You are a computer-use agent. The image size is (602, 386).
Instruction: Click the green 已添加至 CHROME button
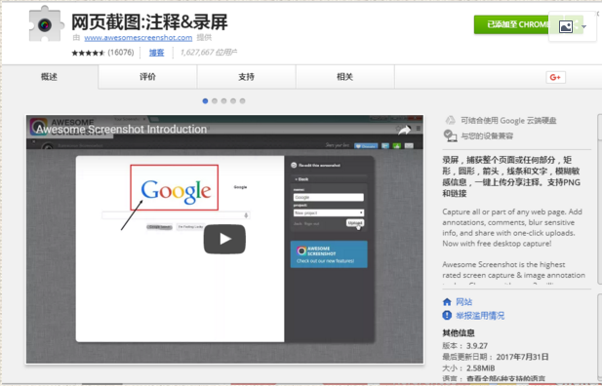[x=512, y=24]
